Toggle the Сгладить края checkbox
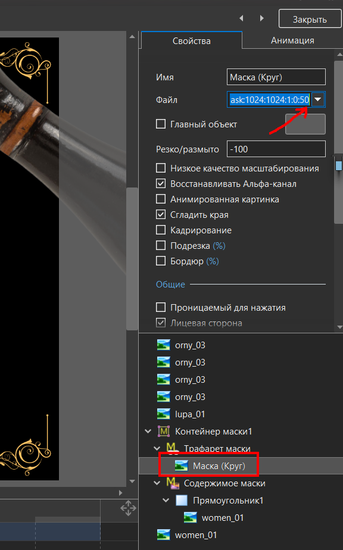The height and width of the screenshot is (550, 343). click(x=161, y=215)
